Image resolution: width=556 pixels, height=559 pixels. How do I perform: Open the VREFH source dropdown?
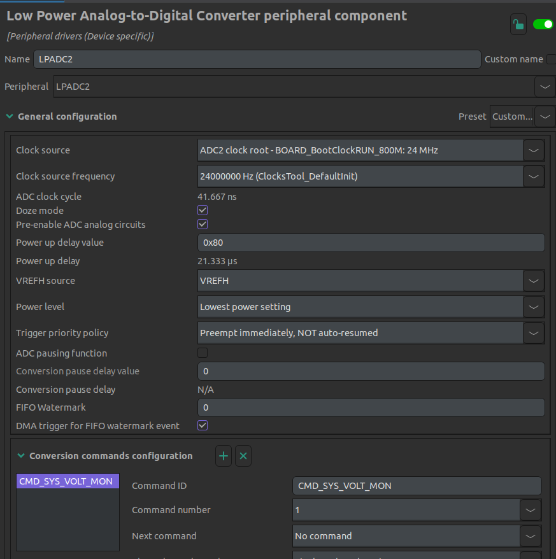click(x=533, y=281)
